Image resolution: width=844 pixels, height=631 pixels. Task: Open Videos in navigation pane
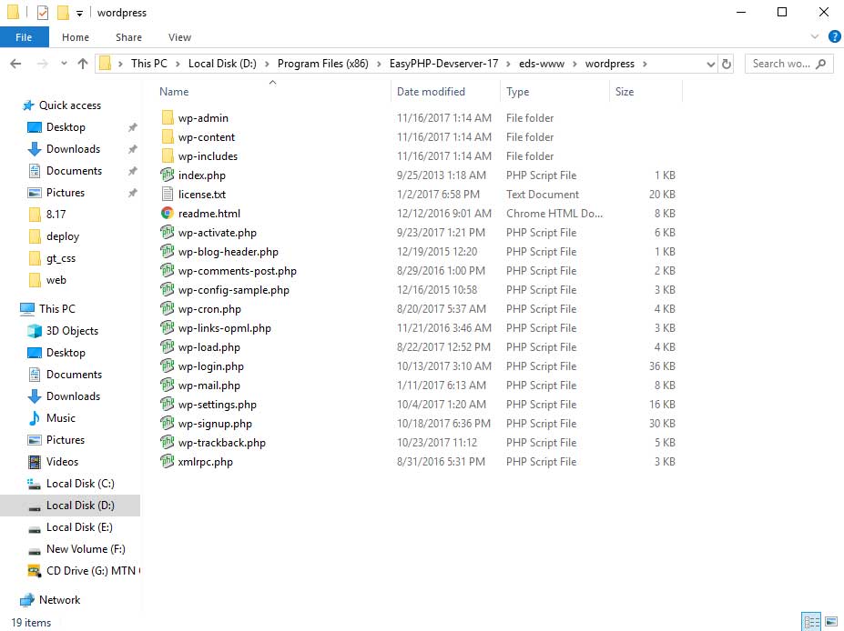[x=62, y=462]
